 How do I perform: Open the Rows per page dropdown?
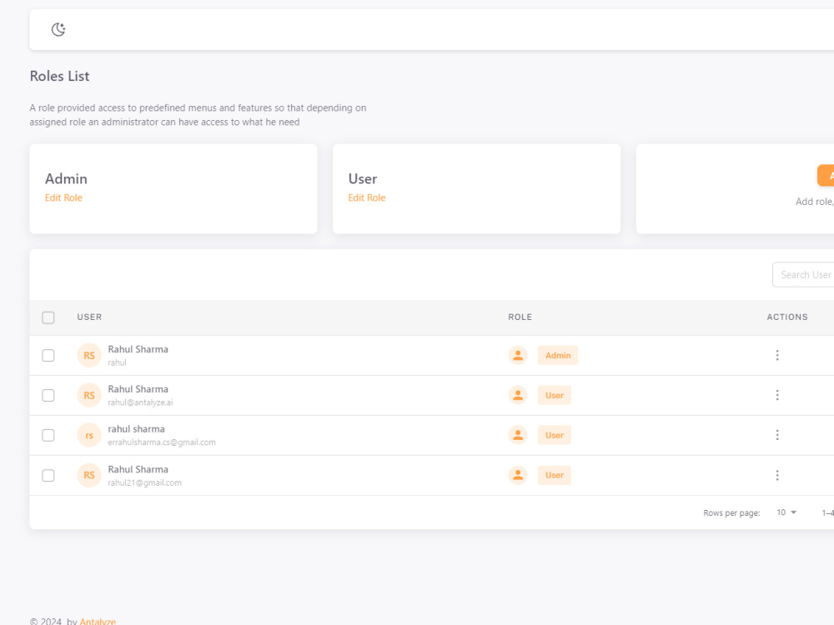pyautogui.click(x=786, y=512)
